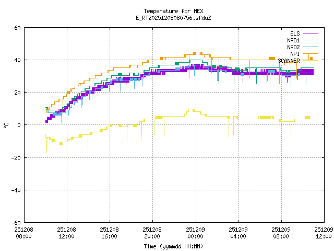Click the 251209 04:00 x-axis tick label
334x251 pixels.
[x=238, y=233]
